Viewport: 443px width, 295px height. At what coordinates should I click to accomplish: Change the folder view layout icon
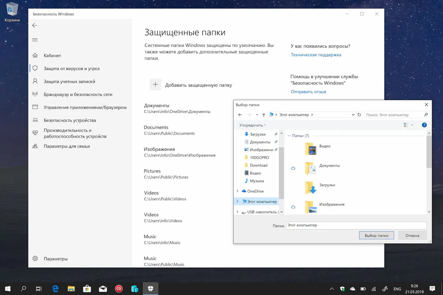point(406,125)
